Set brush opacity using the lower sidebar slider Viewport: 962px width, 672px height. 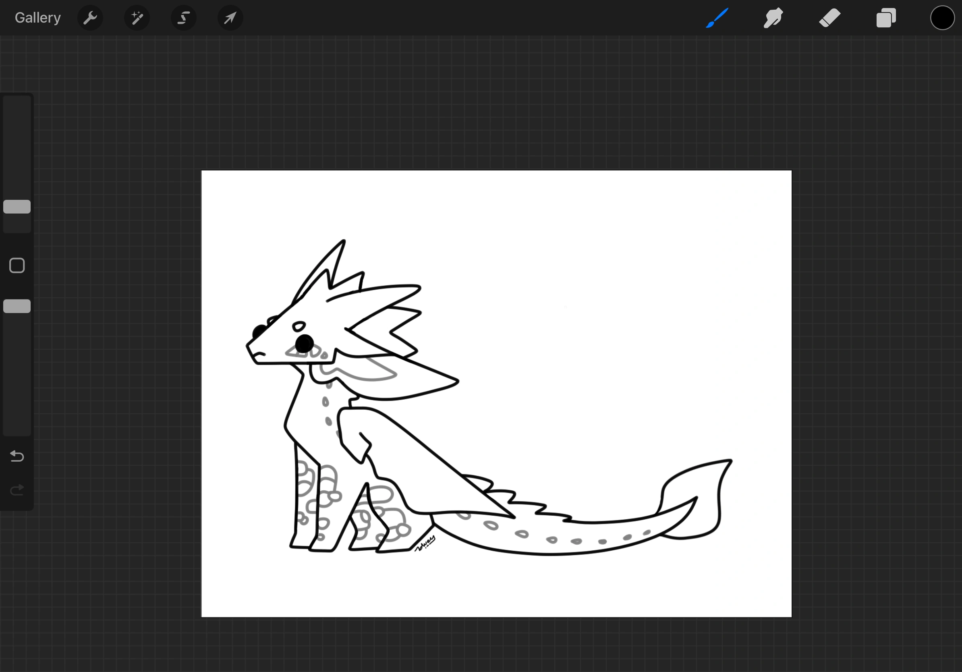coord(17,306)
